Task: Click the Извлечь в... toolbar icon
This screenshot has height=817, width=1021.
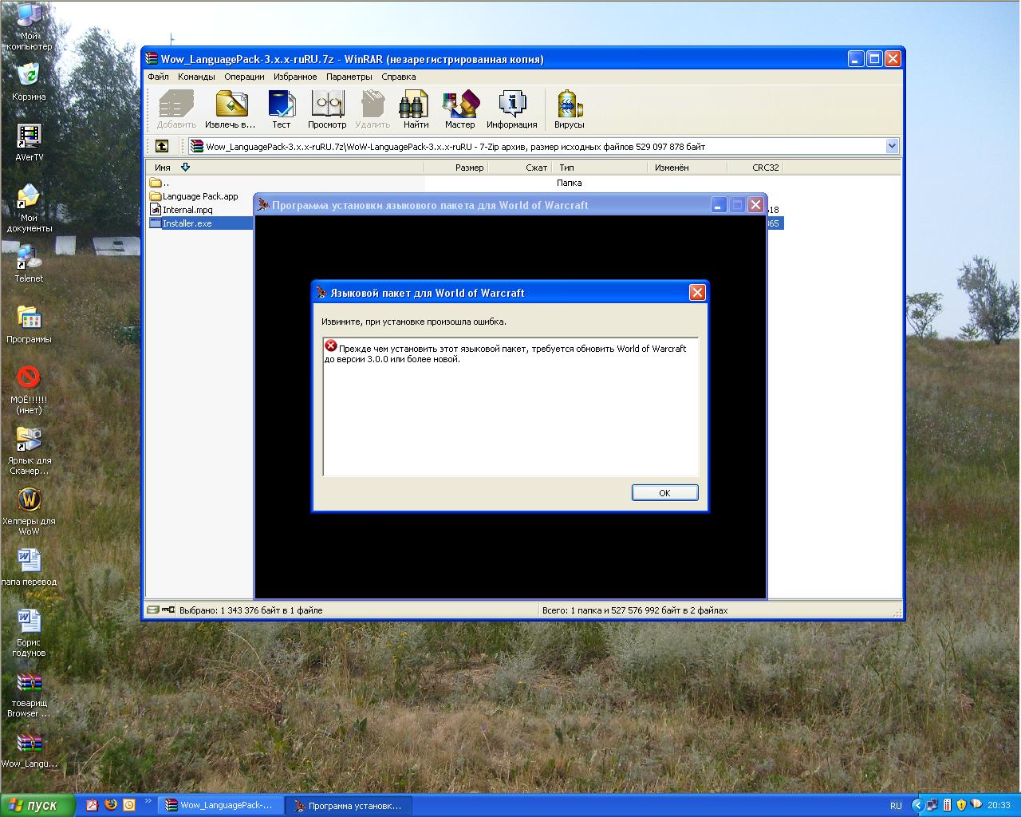Action: click(231, 109)
